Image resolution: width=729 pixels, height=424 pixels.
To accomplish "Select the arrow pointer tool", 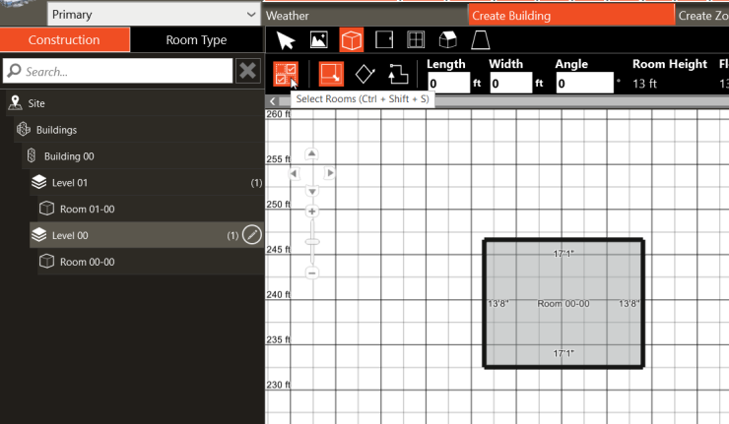I will click(x=286, y=40).
